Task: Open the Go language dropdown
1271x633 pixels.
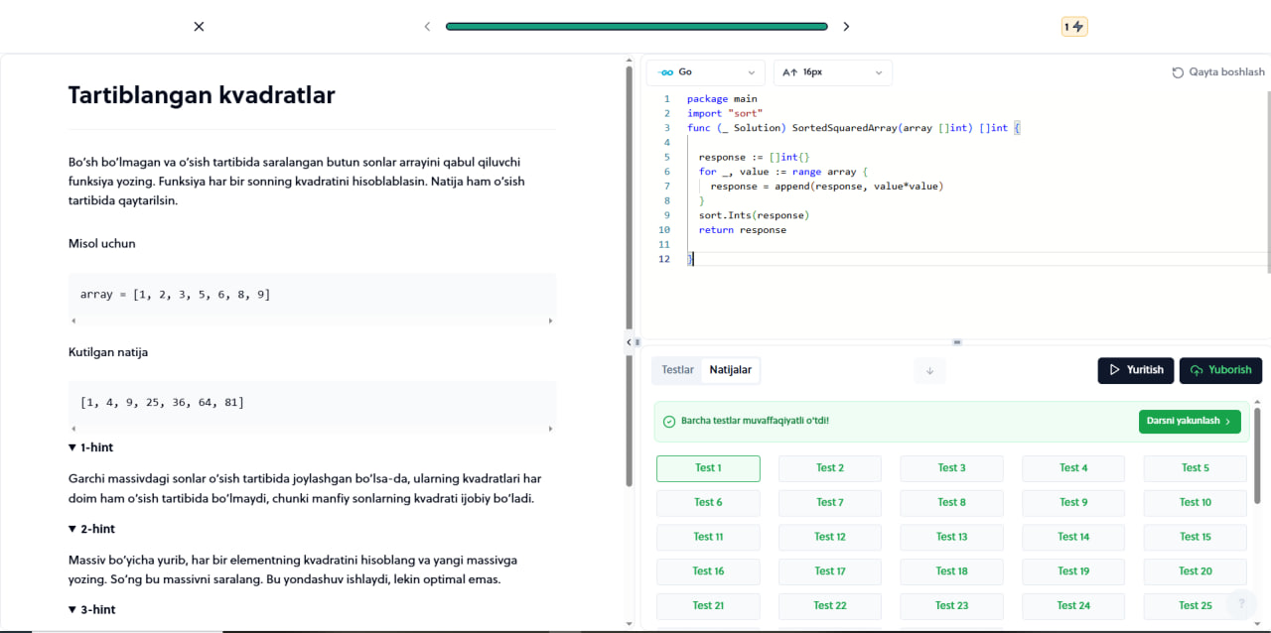Action: (x=705, y=72)
